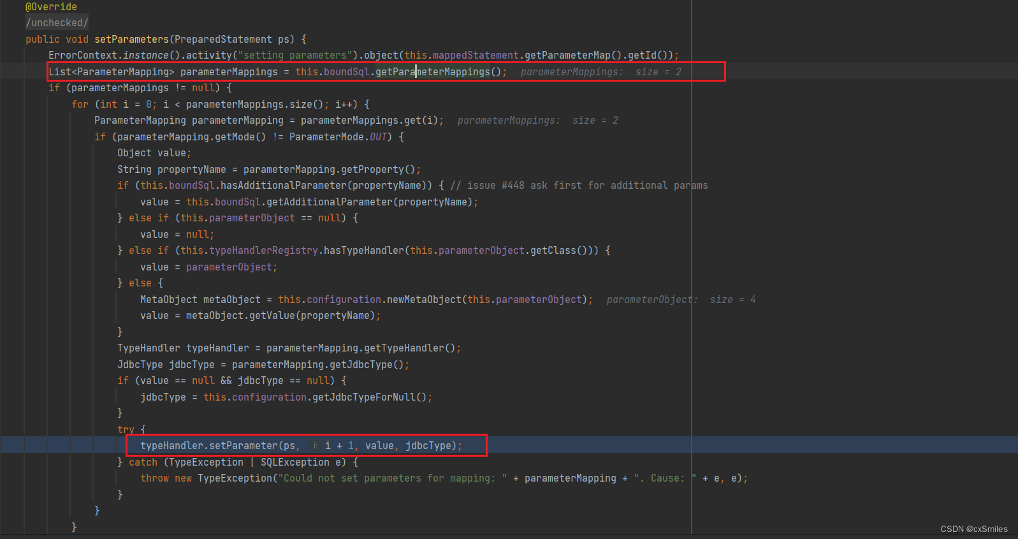Click inline hint 'parameterMappings: size = 2' on List line
The height and width of the screenshot is (539, 1018).
601,71
